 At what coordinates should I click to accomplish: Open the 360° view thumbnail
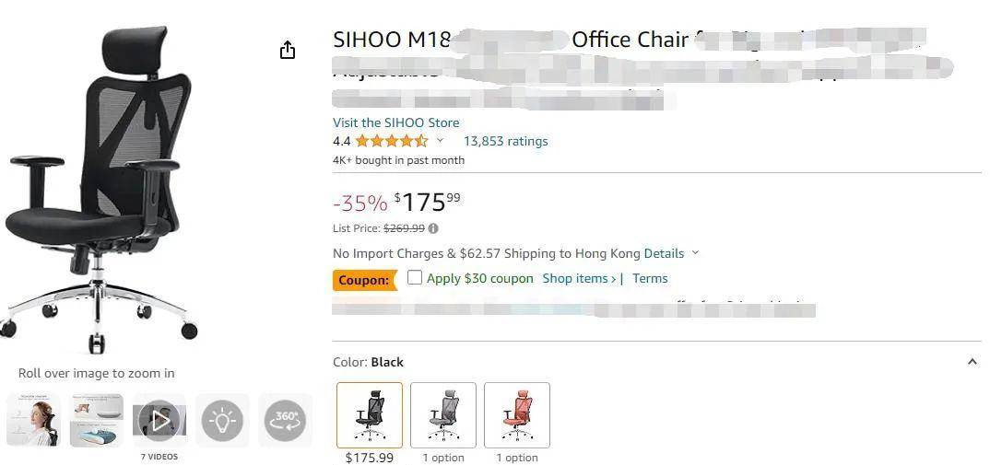point(286,420)
